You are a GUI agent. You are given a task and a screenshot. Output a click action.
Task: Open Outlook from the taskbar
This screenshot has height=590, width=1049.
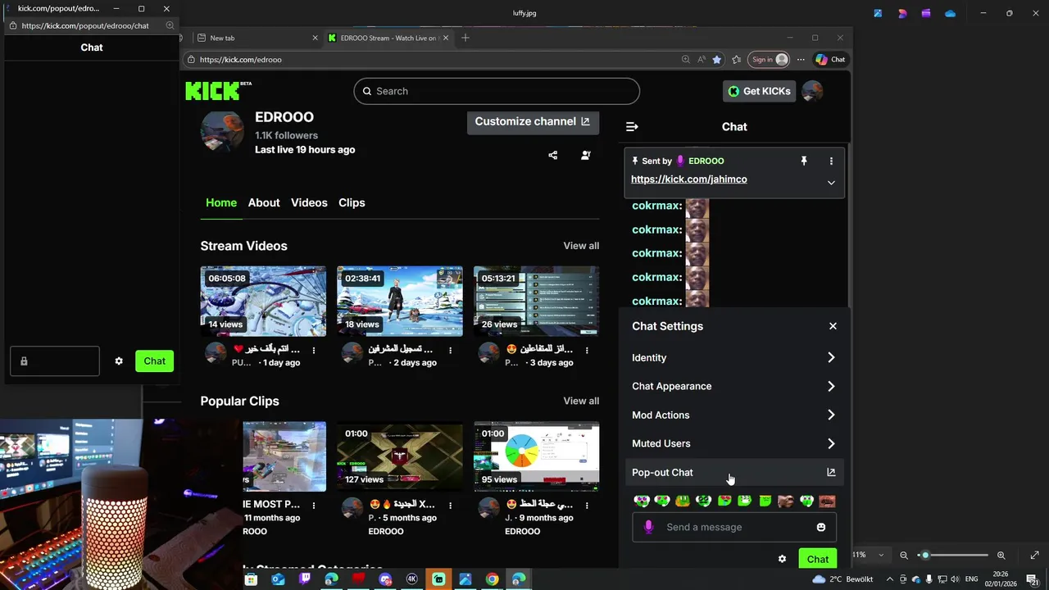coord(278,579)
